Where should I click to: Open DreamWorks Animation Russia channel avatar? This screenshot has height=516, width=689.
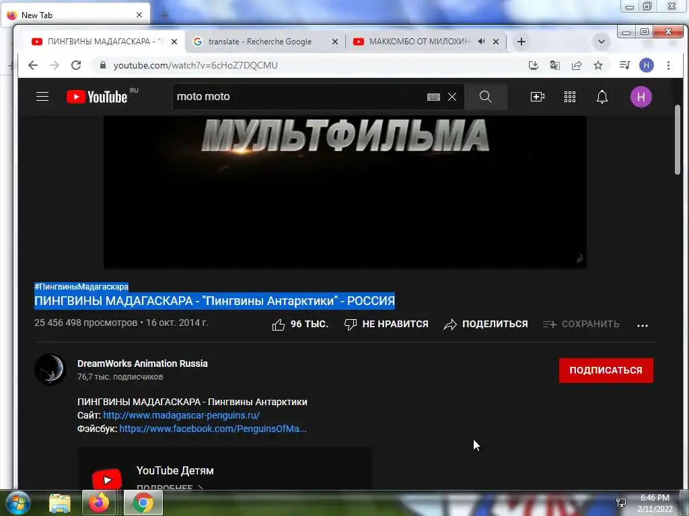[x=50, y=370]
